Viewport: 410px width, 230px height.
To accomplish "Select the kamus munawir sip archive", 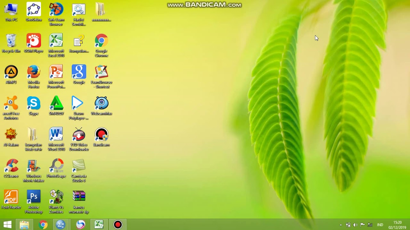I will point(79,202).
